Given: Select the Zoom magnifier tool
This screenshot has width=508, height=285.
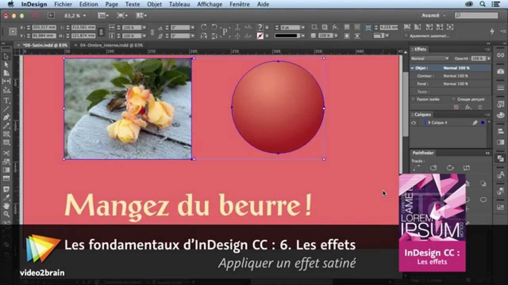Looking at the screenshot, I should (x=6, y=214).
